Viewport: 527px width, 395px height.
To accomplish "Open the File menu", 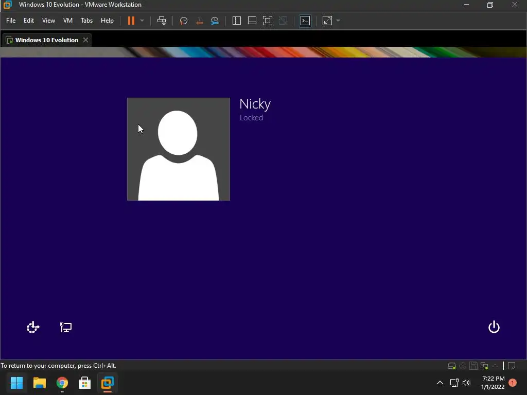I will click(11, 21).
